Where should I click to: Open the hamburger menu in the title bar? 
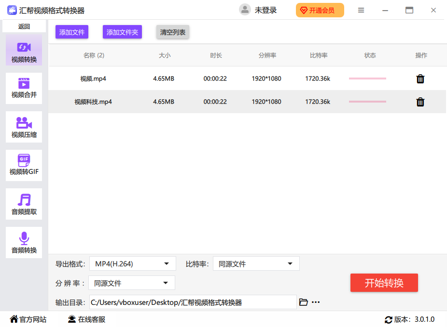(x=361, y=9)
